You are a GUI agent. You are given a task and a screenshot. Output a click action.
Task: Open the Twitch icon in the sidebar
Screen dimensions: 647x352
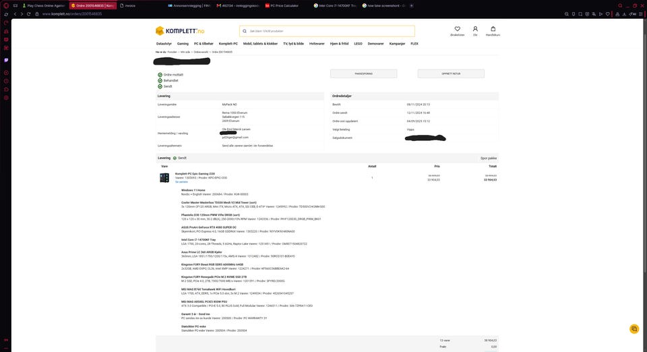(6, 60)
